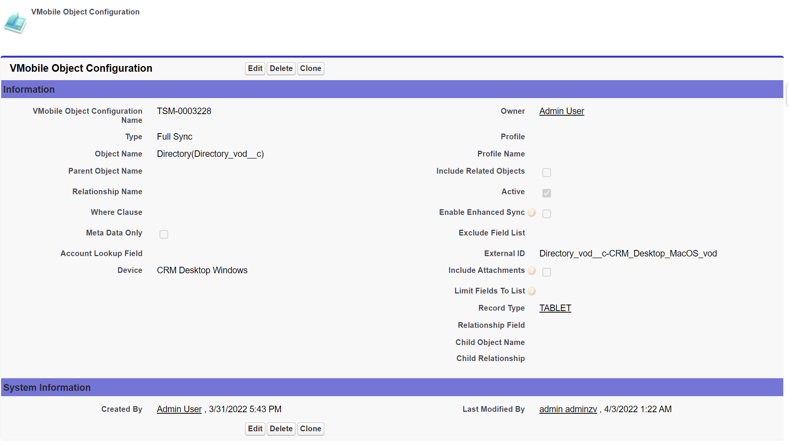Click help icon beside Limit Fields To List
Screen dimensions: 789x445
pos(531,292)
